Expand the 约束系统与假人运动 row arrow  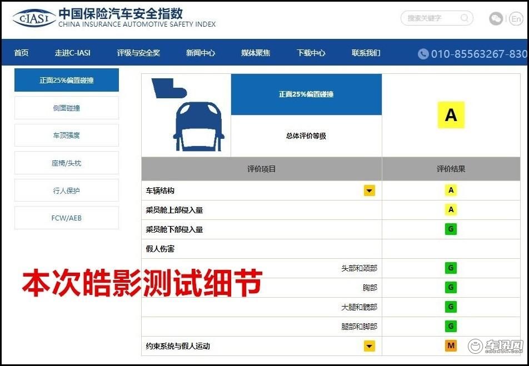370,346
